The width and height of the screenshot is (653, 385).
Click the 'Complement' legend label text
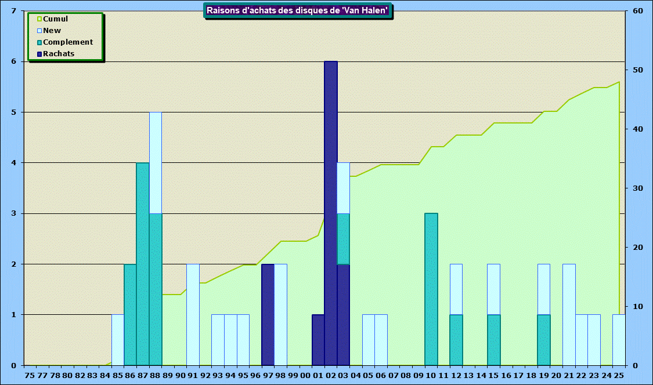[x=68, y=42]
